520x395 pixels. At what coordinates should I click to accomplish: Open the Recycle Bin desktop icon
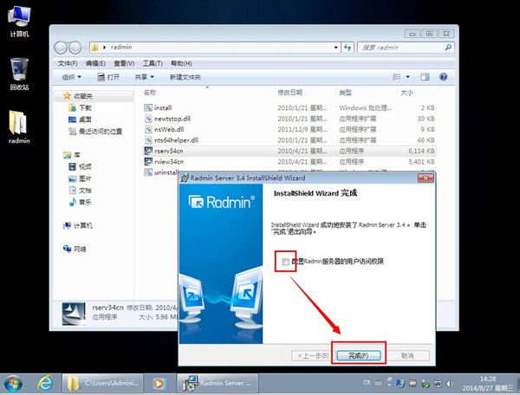tap(19, 74)
